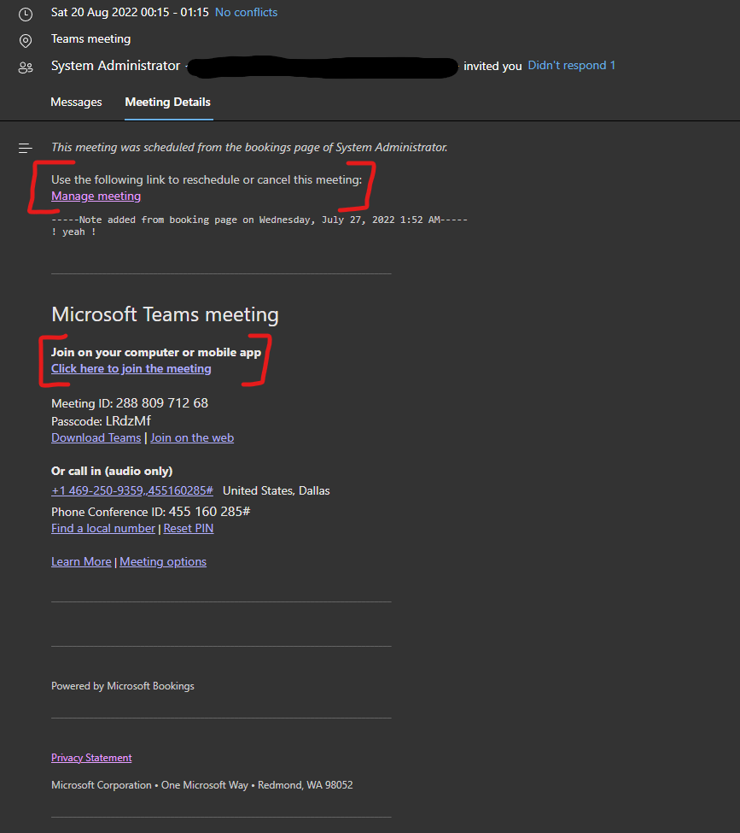This screenshot has width=740, height=833.
Task: Click the Phone Conference ID: 455 160 285# text
Action: pyautogui.click(x=151, y=512)
